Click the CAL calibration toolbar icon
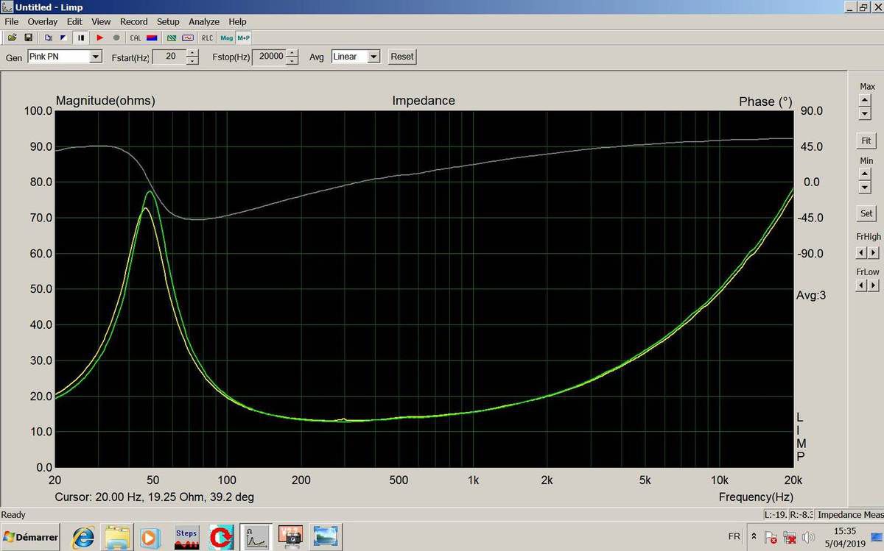This screenshot has width=884, height=551. (136, 38)
